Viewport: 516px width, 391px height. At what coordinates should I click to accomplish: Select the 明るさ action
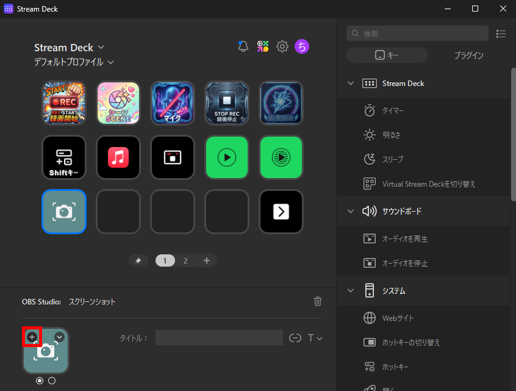[x=423, y=135]
